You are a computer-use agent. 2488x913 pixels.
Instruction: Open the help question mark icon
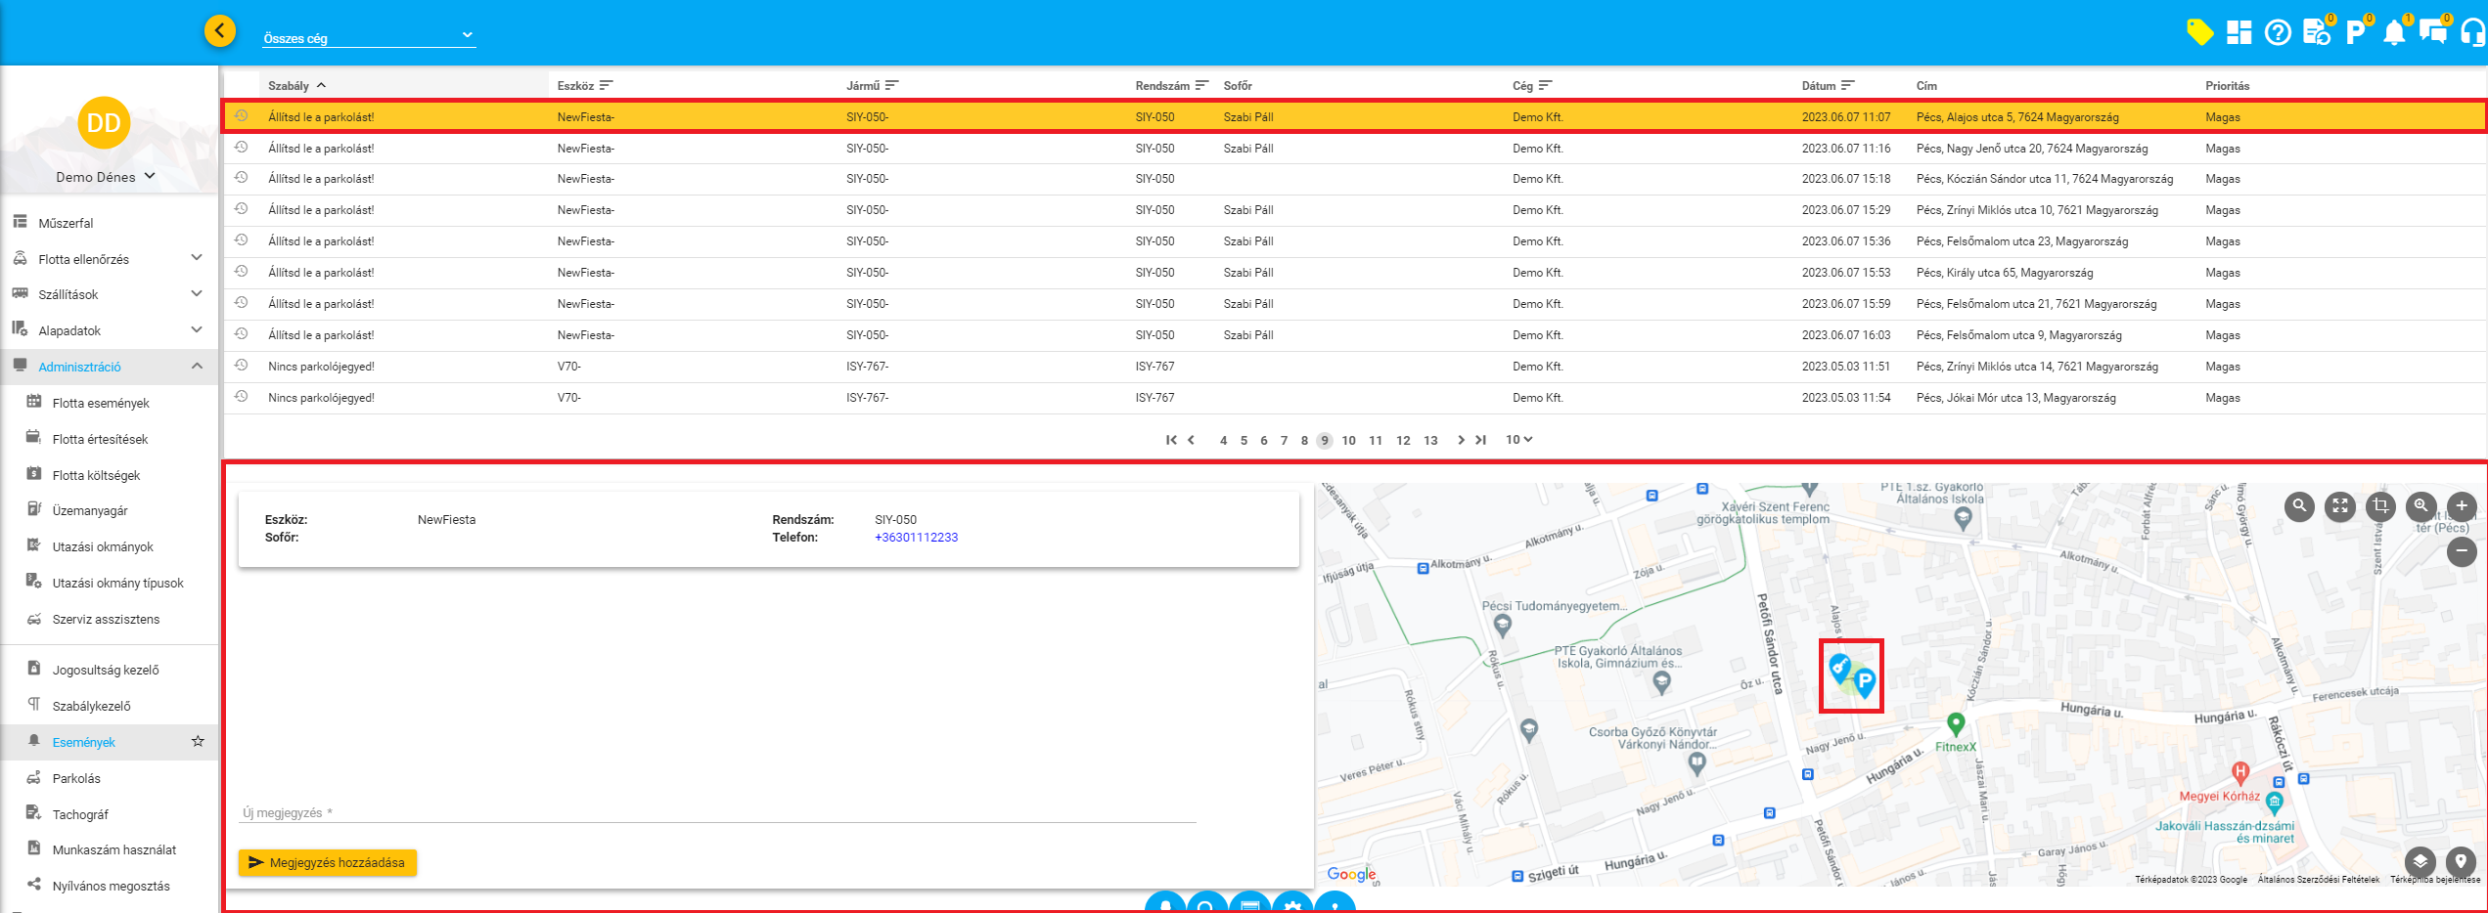pos(2278,33)
